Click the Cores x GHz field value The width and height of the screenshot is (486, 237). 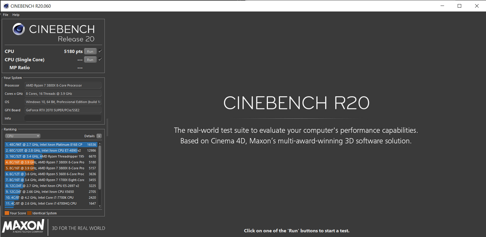tap(63, 94)
